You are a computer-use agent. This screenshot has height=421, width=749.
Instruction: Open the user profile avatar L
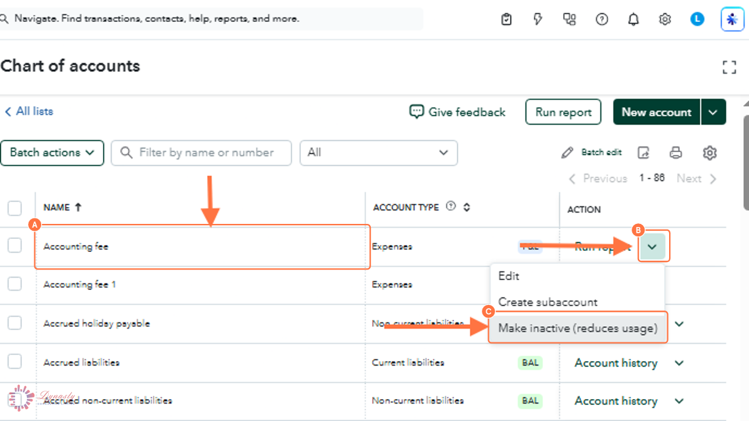(697, 19)
